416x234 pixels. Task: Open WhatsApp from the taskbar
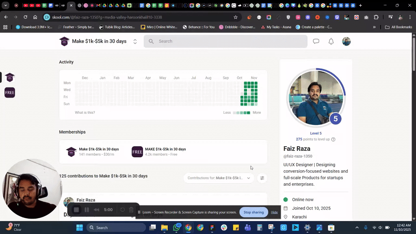coord(176,227)
